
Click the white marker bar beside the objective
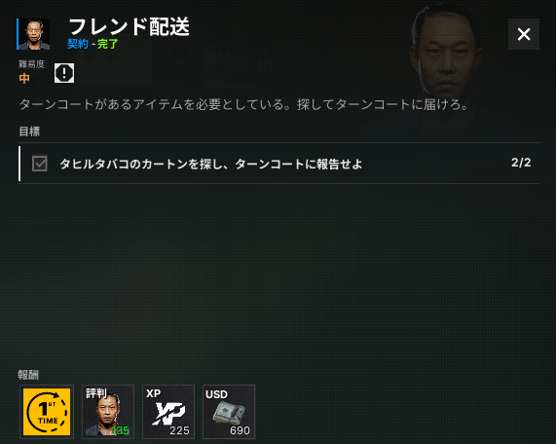[19, 164]
